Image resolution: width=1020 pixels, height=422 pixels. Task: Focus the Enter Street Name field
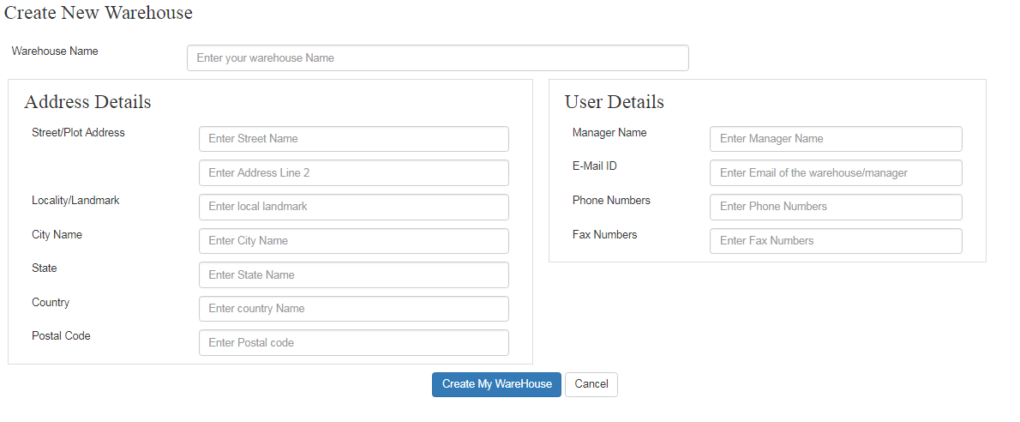click(353, 139)
